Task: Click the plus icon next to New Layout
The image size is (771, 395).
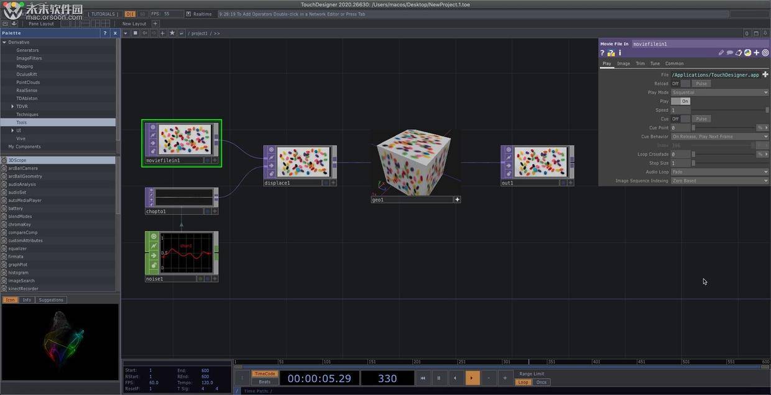Action: click(154, 23)
